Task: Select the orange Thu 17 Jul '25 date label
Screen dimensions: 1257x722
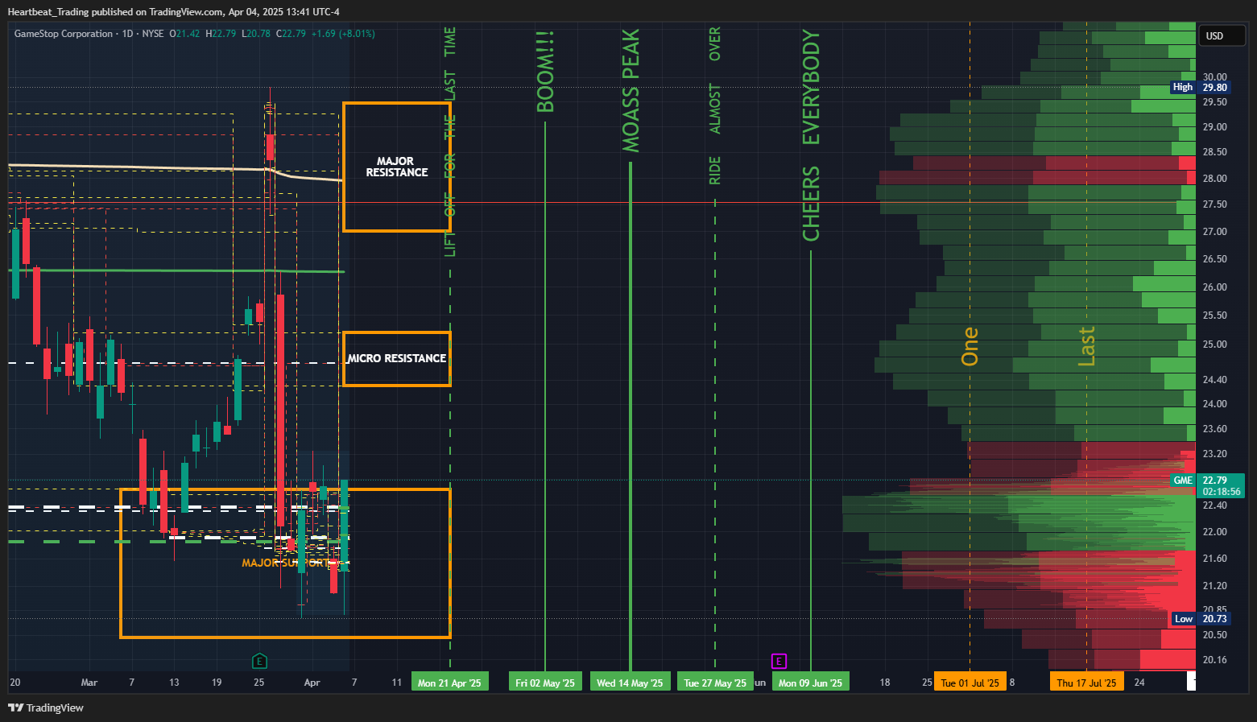Action: pyautogui.click(x=1086, y=683)
